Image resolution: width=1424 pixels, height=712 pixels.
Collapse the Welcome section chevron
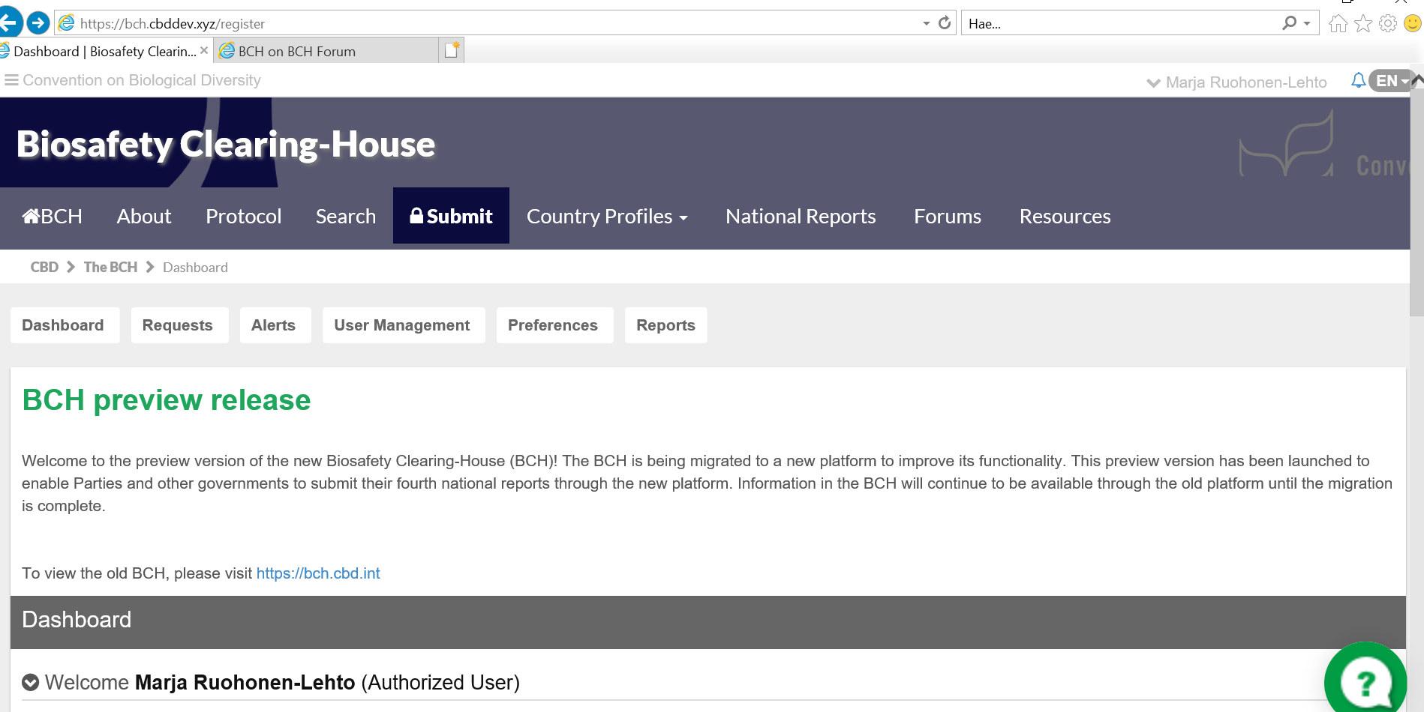coord(31,683)
